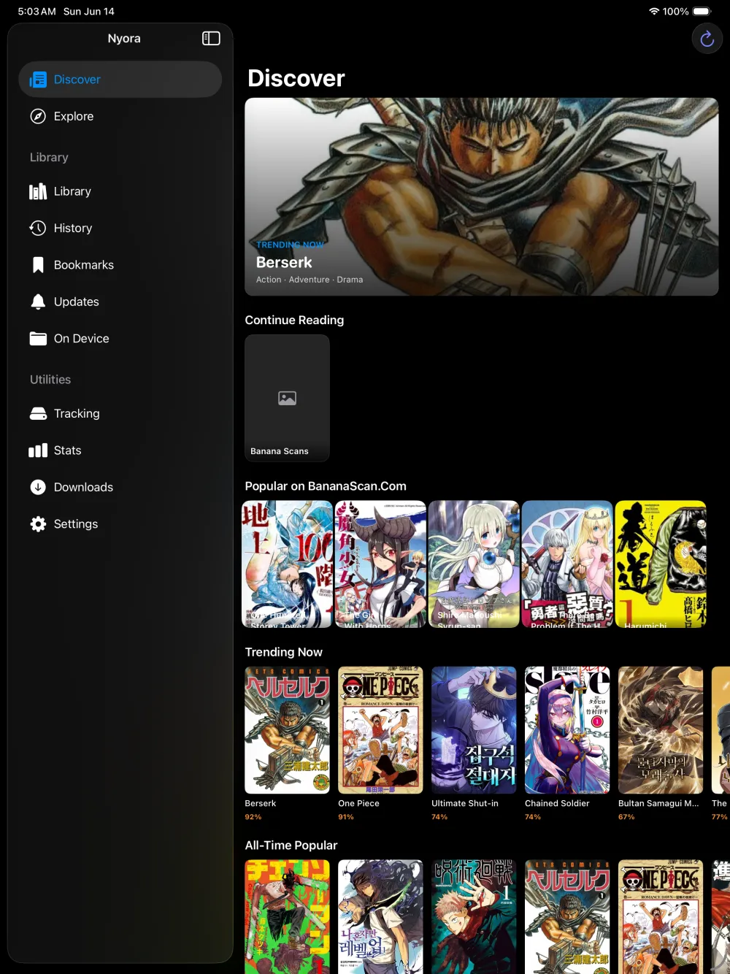Click the Bookmarks ribbon icon
This screenshot has height=974, width=730.
tap(38, 265)
